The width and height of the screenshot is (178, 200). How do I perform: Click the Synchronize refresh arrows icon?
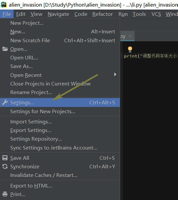coord(5,167)
